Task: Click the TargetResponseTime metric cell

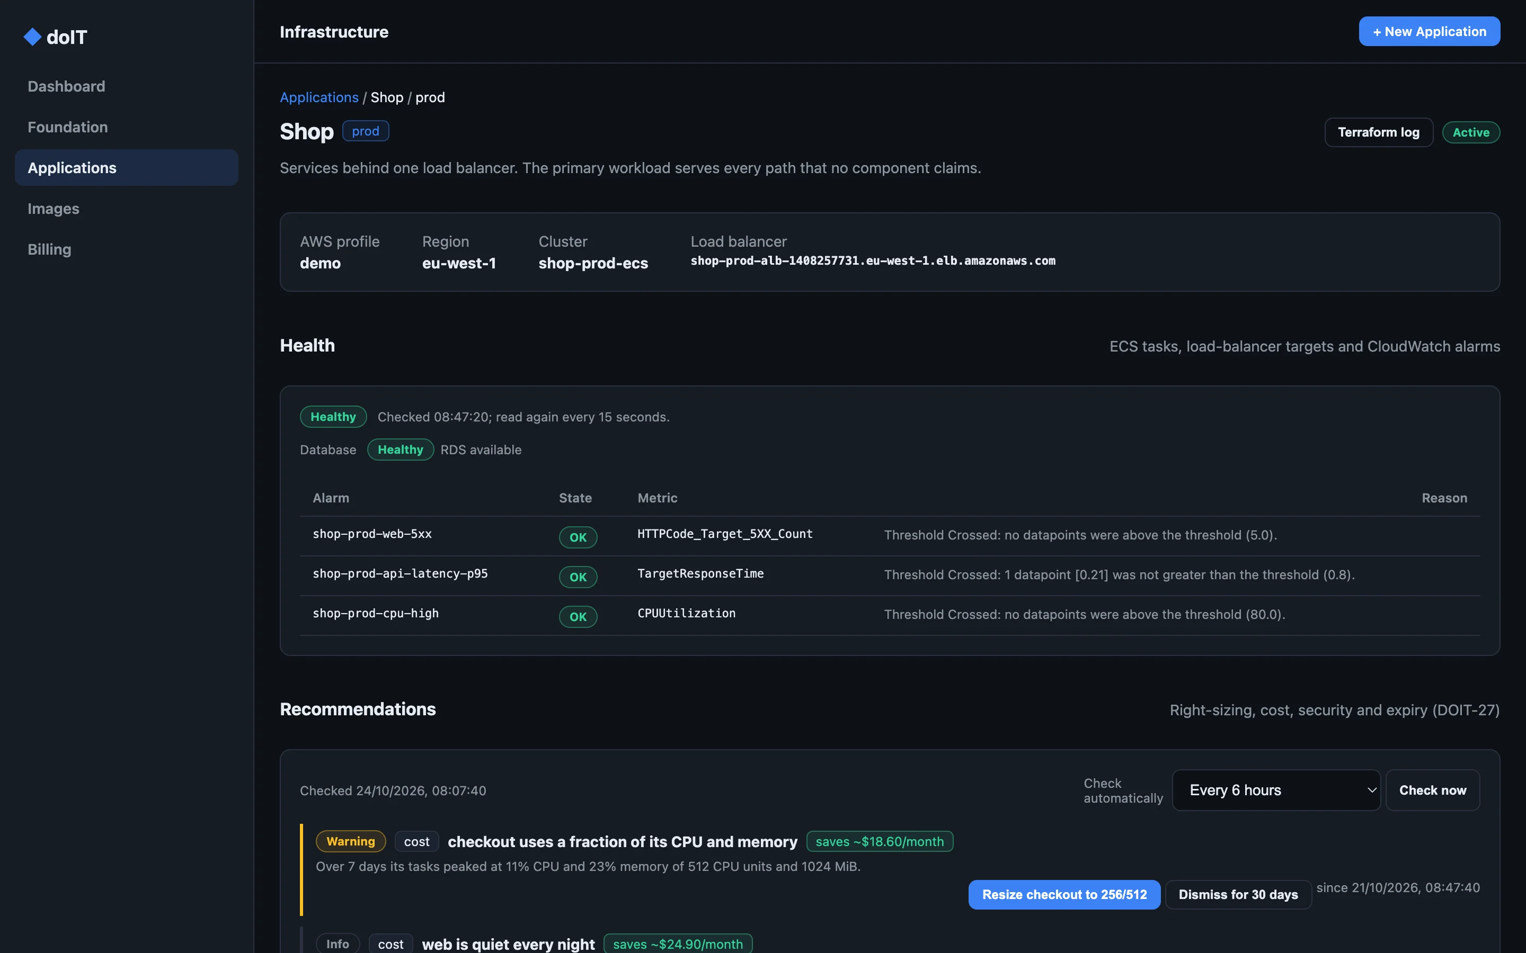Action: pos(700,573)
